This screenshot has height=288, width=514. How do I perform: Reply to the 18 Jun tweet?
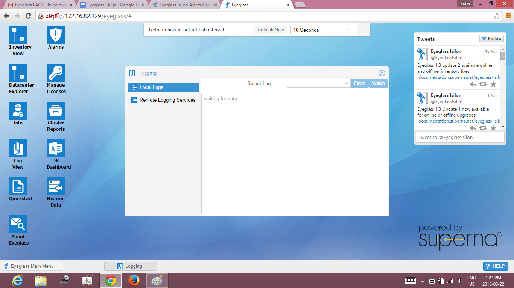pyautogui.click(x=473, y=84)
